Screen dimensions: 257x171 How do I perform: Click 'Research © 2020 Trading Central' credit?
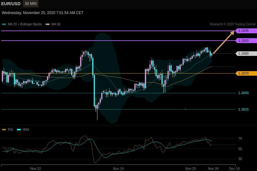(232, 24)
